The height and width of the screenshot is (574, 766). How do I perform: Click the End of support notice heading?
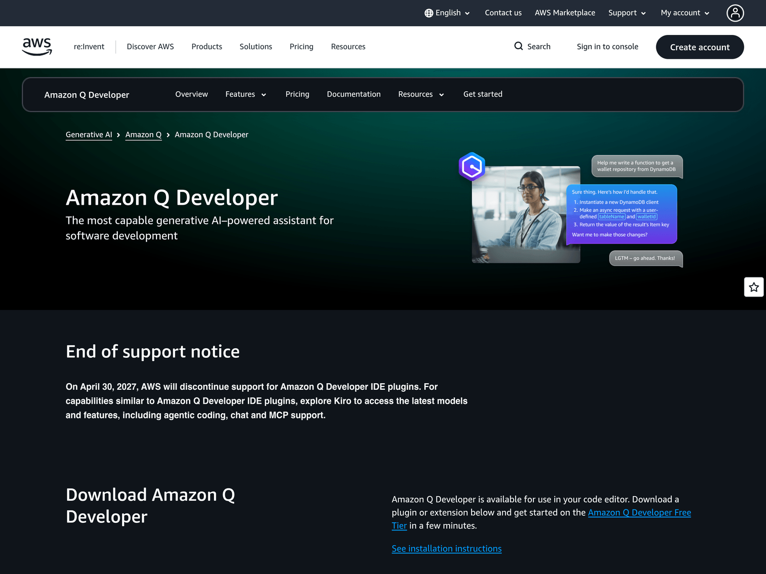point(153,352)
